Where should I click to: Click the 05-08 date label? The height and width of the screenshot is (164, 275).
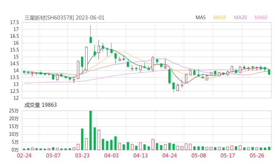click(198, 155)
